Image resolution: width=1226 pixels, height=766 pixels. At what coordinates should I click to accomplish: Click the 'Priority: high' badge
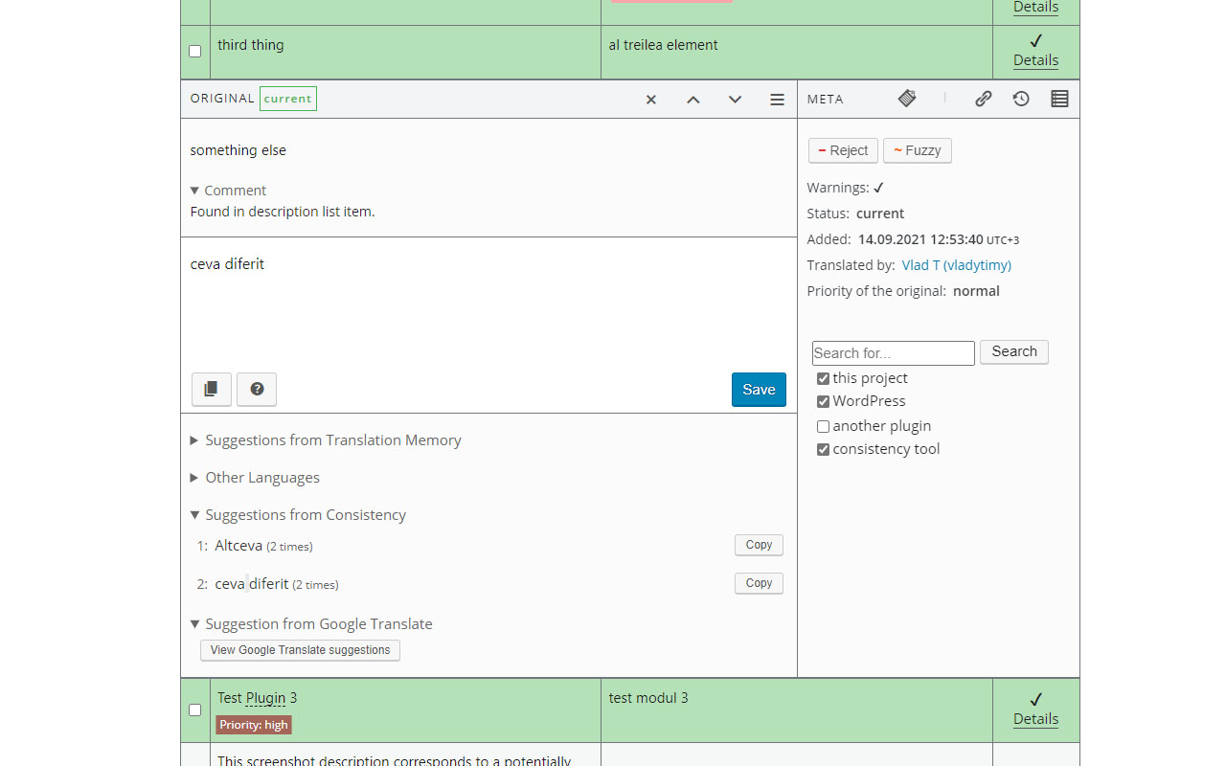click(254, 725)
